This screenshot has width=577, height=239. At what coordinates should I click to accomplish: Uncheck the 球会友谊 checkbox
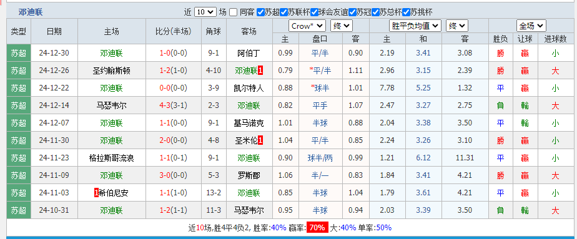coord(314,12)
